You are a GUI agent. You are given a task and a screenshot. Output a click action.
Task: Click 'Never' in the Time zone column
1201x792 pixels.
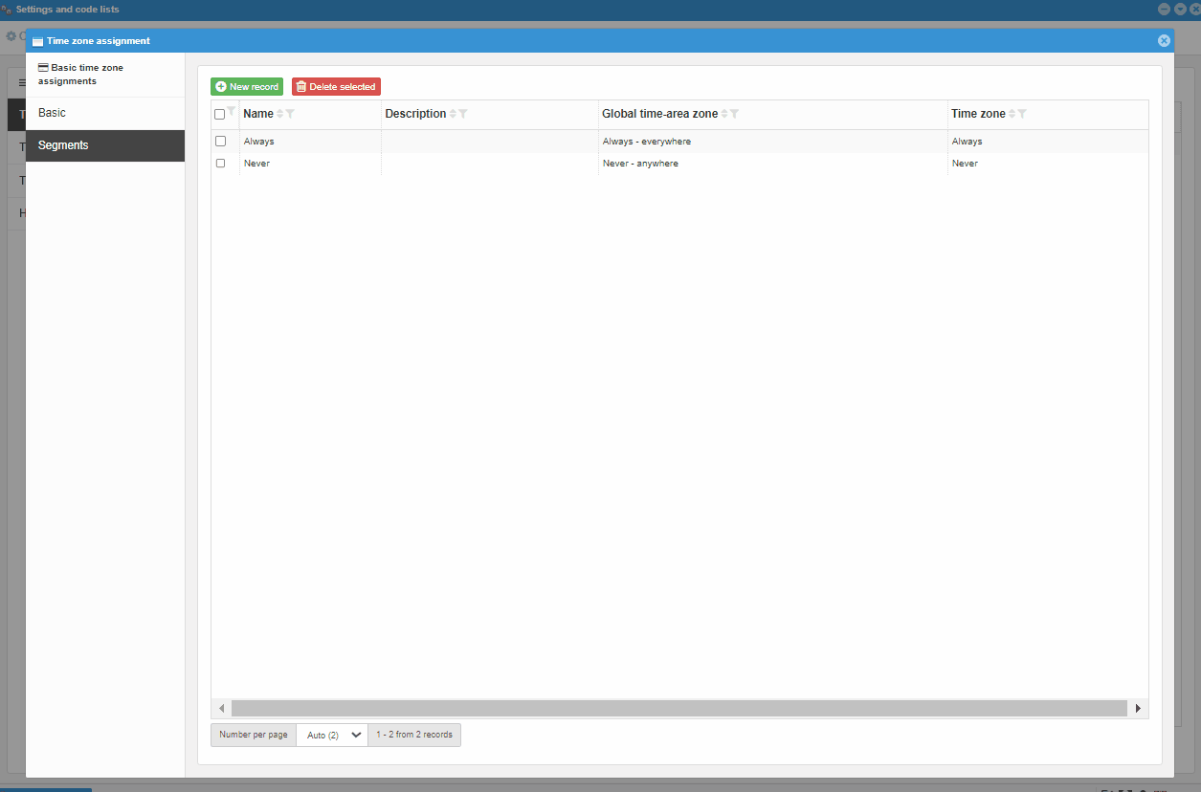pyautogui.click(x=965, y=164)
